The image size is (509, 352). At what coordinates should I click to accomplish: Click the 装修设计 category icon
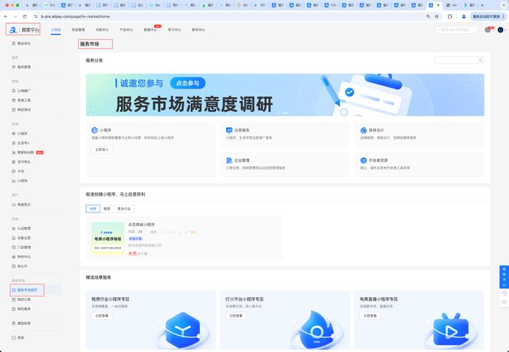click(363, 130)
